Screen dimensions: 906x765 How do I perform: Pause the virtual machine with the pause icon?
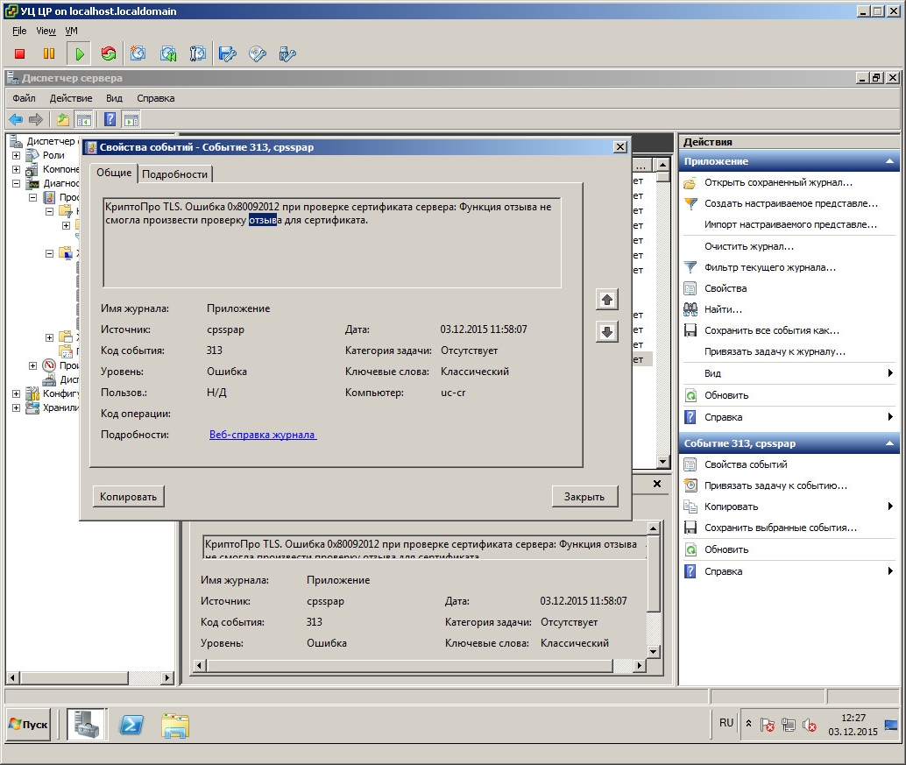(49, 54)
